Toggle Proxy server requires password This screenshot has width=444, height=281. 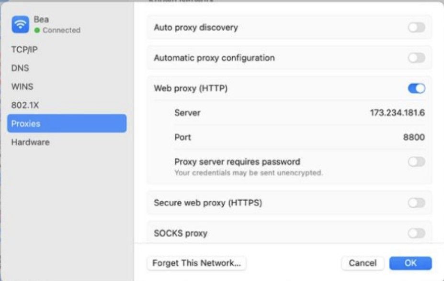click(416, 162)
